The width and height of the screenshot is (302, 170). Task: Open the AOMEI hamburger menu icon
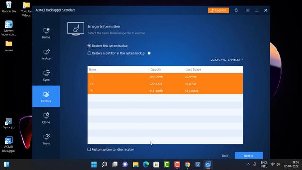(247, 10)
